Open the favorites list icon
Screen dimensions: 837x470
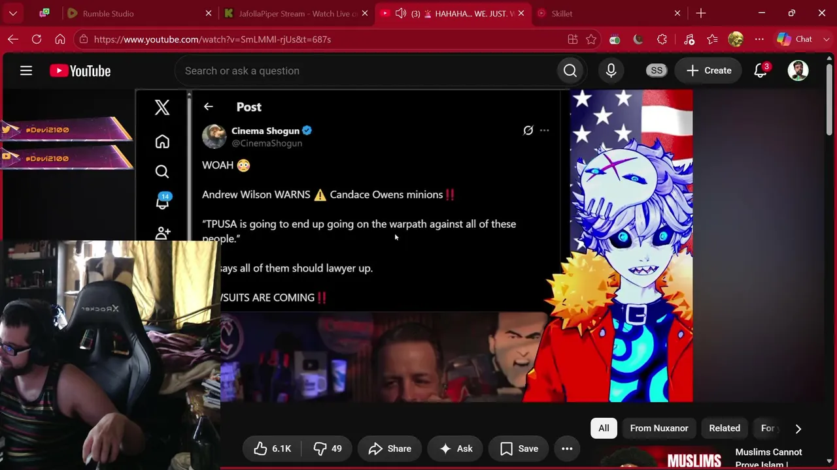(x=713, y=39)
